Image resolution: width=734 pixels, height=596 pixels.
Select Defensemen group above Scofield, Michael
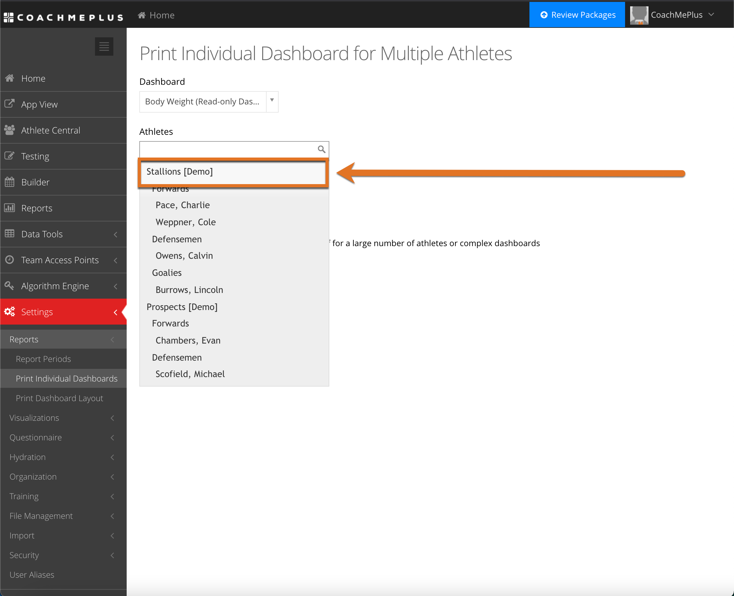234,357
